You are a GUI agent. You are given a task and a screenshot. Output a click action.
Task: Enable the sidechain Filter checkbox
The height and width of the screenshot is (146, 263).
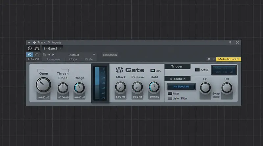coord(170,94)
